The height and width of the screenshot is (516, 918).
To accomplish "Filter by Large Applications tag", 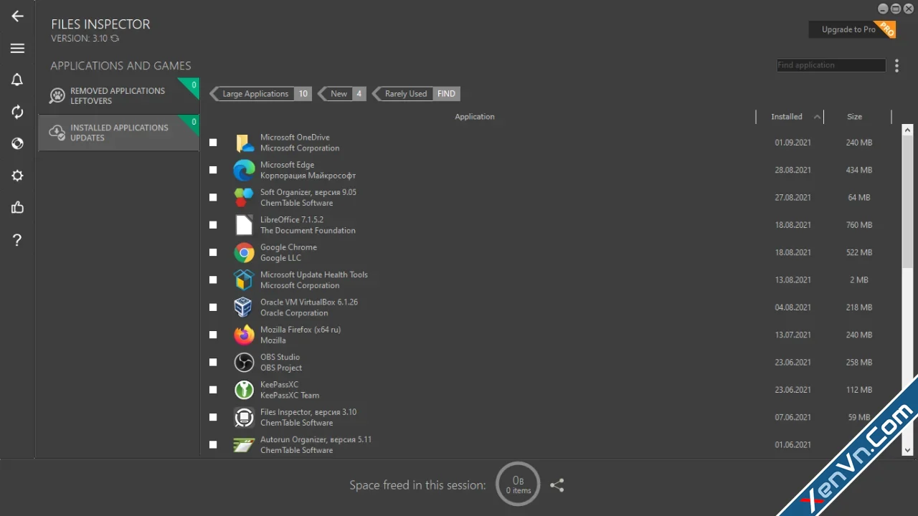I will pos(260,94).
